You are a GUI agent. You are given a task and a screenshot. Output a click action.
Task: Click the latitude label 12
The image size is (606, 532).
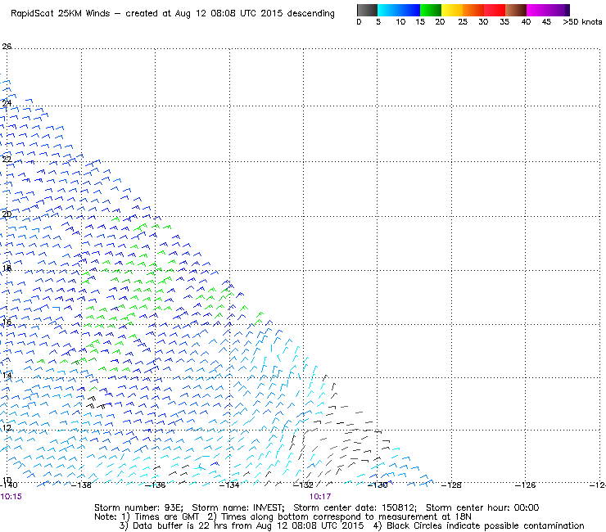[x=7, y=428]
